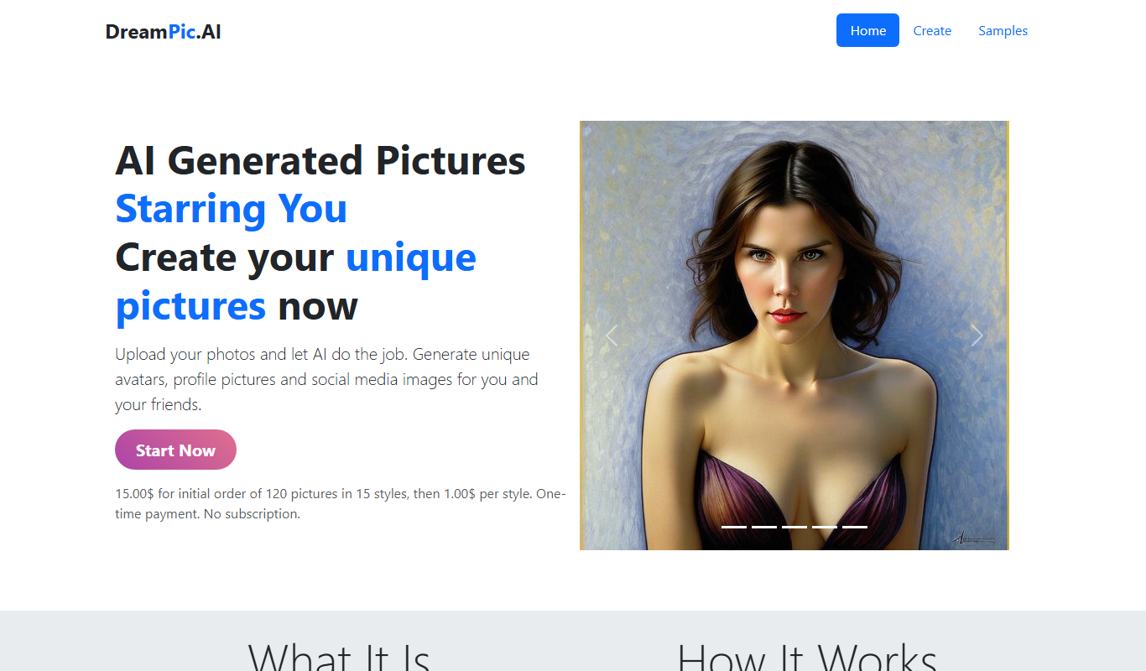This screenshot has height=671, width=1146.
Task: Open the Create nav item
Action: click(x=932, y=30)
